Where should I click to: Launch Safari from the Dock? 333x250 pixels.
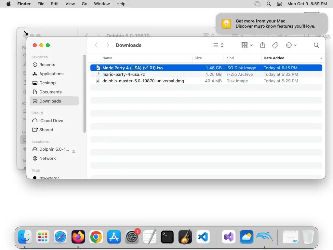60,237
